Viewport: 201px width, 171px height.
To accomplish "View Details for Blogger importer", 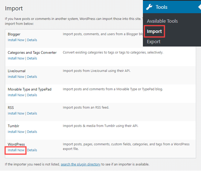I will coord(32,40).
